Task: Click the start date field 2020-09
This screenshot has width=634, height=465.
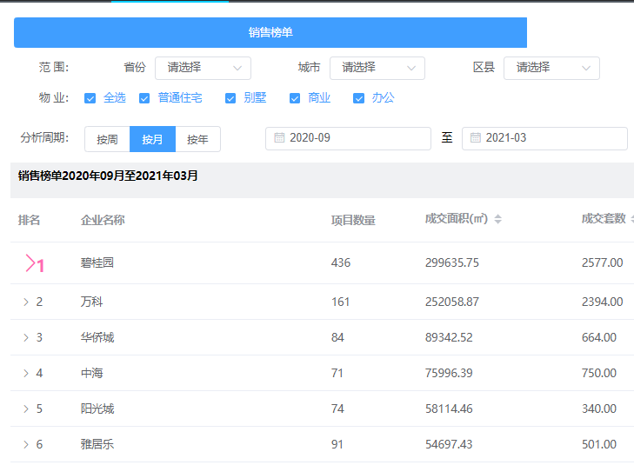Action: tap(348, 138)
